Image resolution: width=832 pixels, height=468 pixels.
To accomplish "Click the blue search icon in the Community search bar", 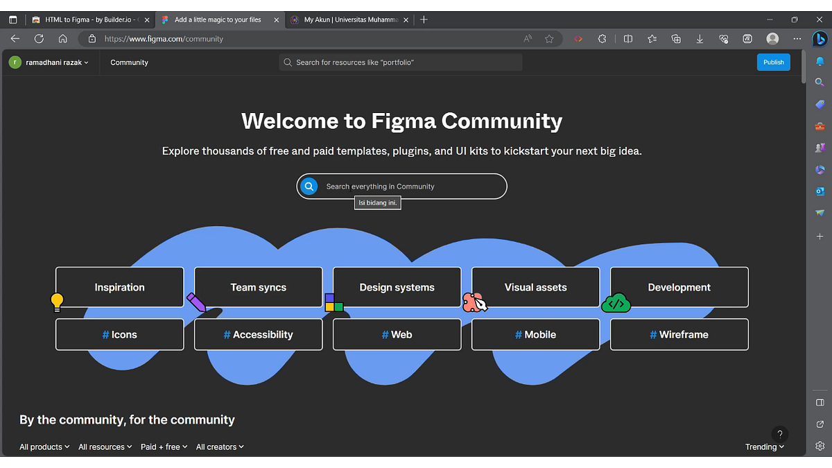I will [309, 186].
